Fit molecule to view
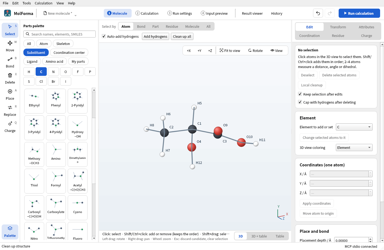384x250 pixels. (230, 51)
